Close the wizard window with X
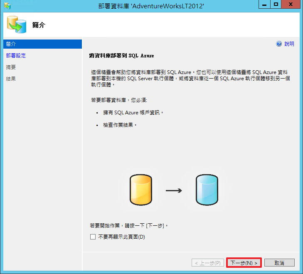This screenshot has width=303, height=274. click(x=291, y=4)
